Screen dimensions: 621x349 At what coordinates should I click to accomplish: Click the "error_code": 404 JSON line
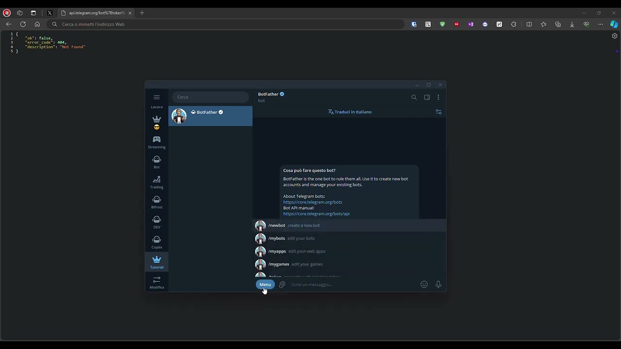[46, 43]
